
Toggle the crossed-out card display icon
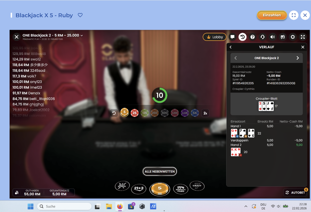tap(283, 37)
